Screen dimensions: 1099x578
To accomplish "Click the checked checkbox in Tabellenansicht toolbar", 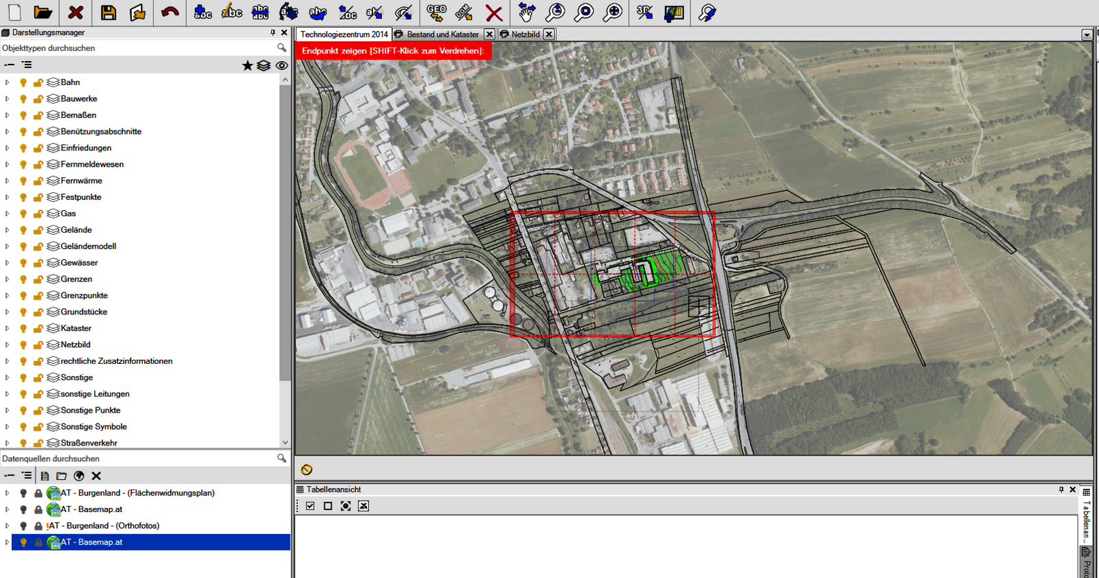I will point(310,506).
